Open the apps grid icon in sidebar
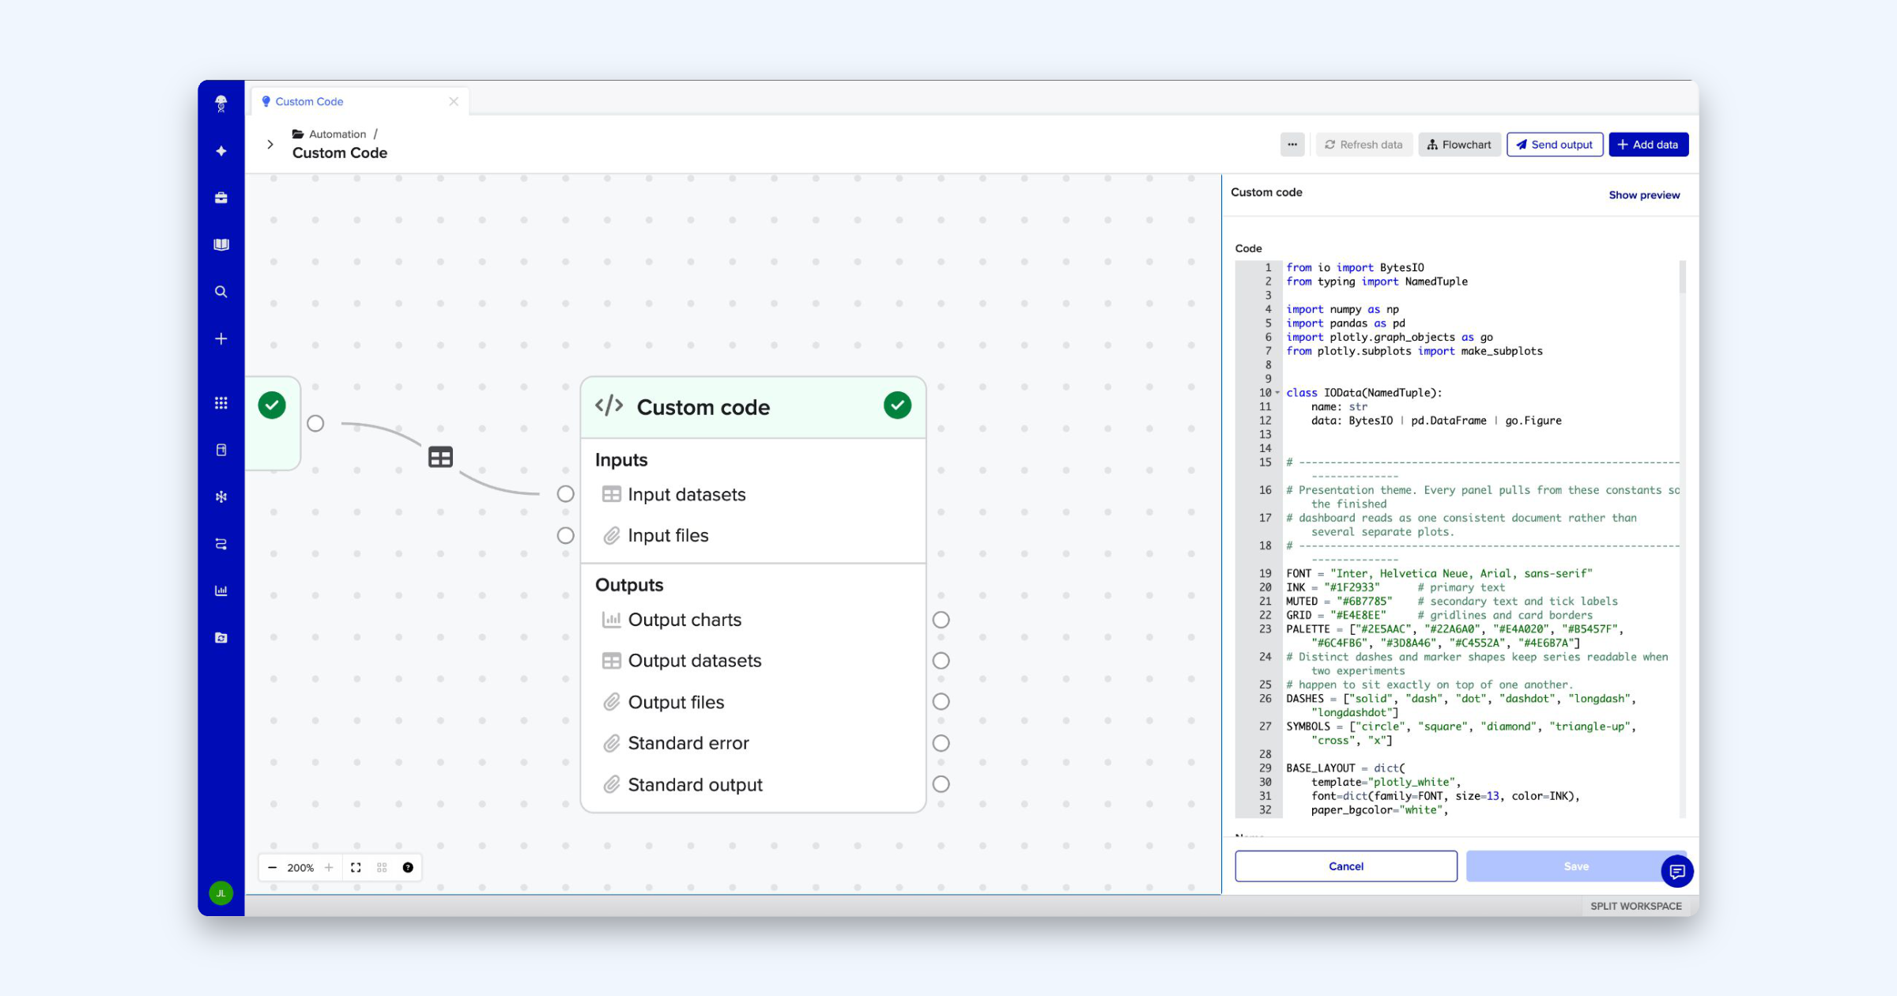The height and width of the screenshot is (996, 1897). 221,403
